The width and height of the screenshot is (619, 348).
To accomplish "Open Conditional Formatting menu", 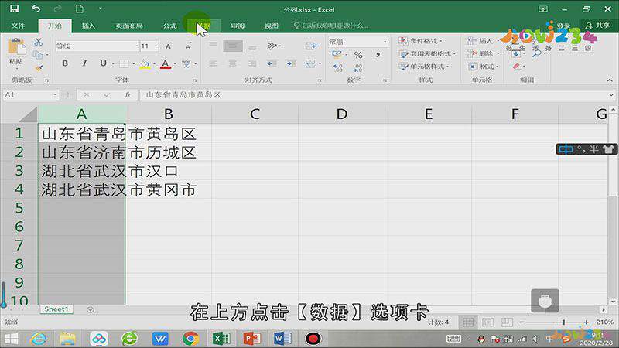I will (420, 41).
